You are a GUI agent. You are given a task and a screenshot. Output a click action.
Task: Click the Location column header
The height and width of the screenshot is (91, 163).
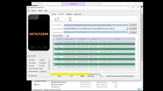click(117, 39)
